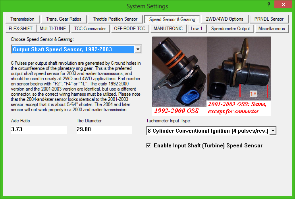Open TCC Commander tab
Viewport: 295px width, 199px height.
coord(90,29)
